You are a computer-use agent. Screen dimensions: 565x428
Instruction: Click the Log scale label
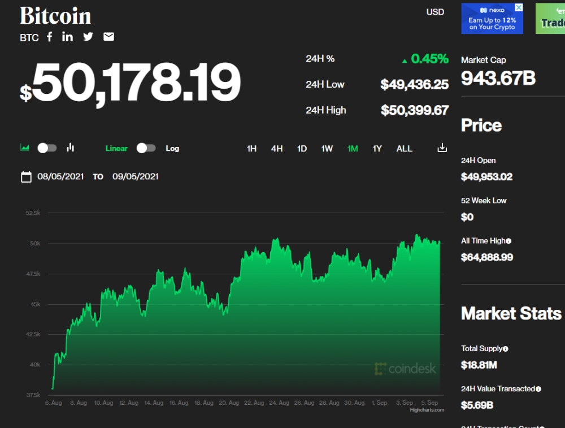[x=172, y=149]
